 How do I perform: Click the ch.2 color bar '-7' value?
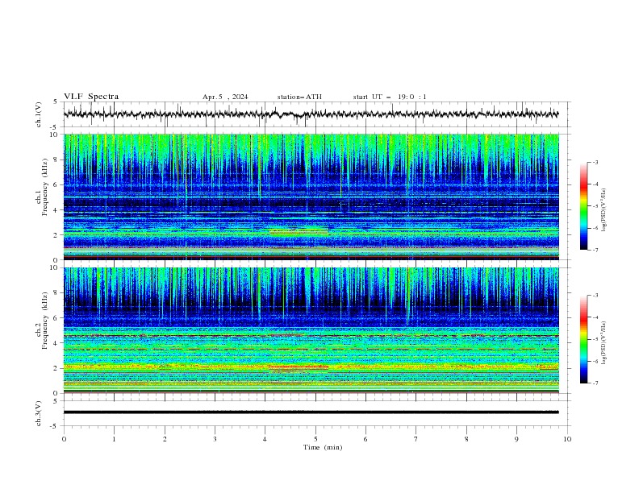pyautogui.click(x=595, y=383)
